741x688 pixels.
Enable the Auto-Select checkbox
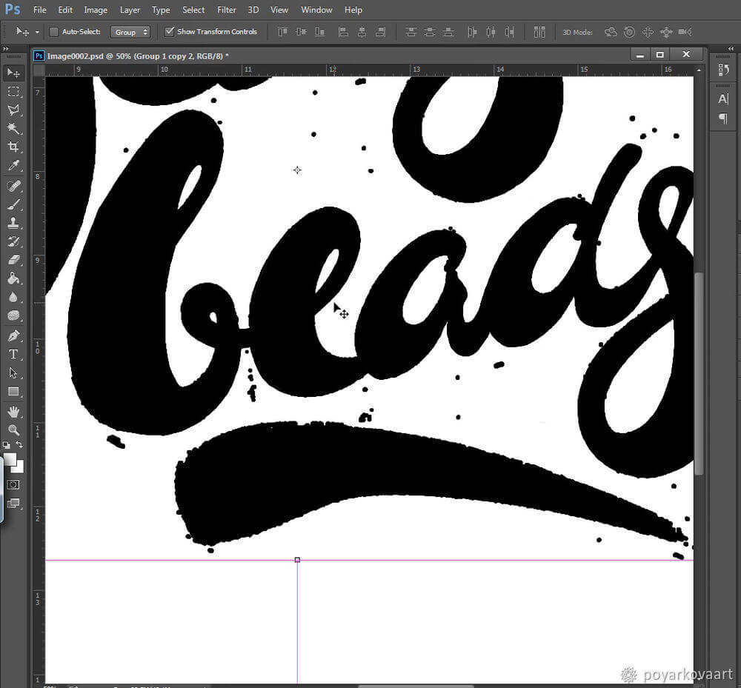(x=54, y=32)
